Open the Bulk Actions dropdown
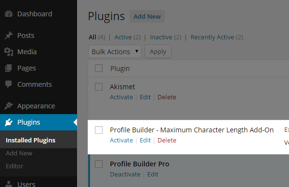 [x=115, y=52]
